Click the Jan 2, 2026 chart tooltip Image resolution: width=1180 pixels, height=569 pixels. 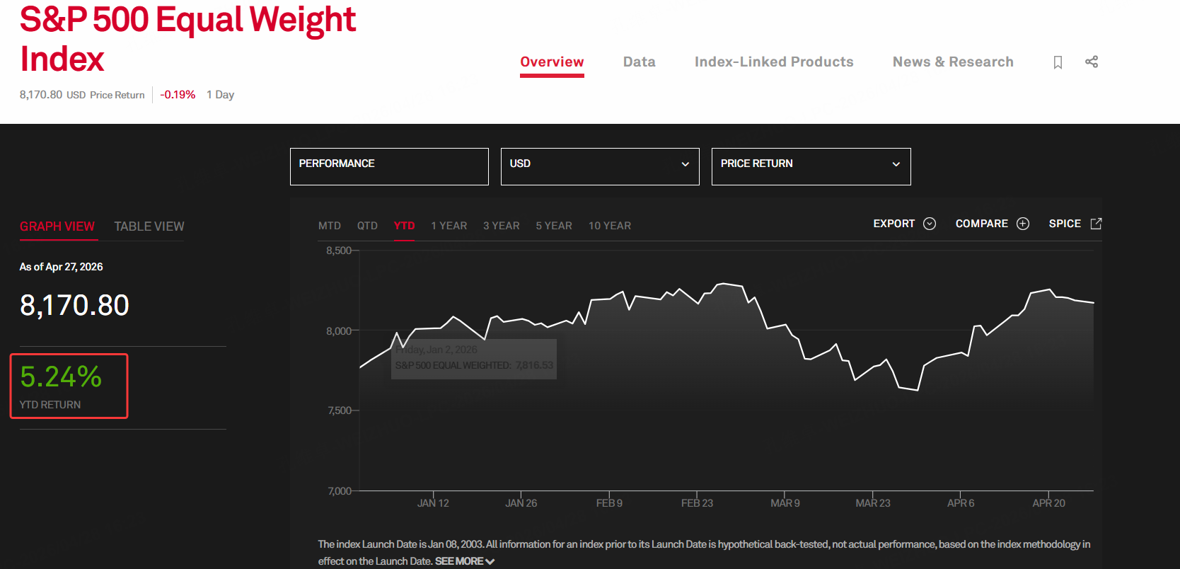click(474, 358)
